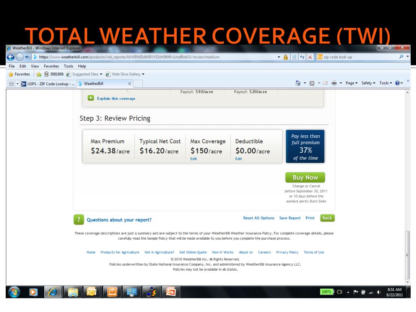The image size is (416, 312).
Task: Open the Help menu
Action: 82,66
